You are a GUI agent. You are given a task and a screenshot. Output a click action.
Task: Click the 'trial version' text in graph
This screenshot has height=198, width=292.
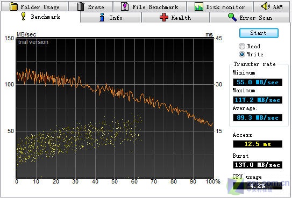point(33,42)
